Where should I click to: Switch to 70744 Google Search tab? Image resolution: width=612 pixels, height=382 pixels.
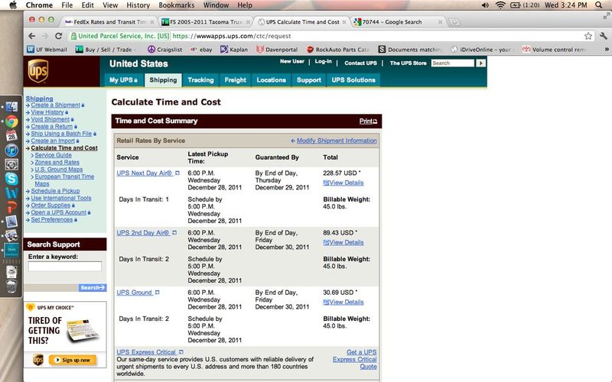tap(397, 22)
